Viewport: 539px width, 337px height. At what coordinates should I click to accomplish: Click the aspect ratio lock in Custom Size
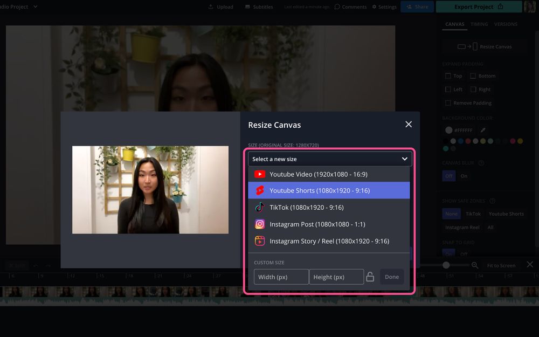pos(370,276)
